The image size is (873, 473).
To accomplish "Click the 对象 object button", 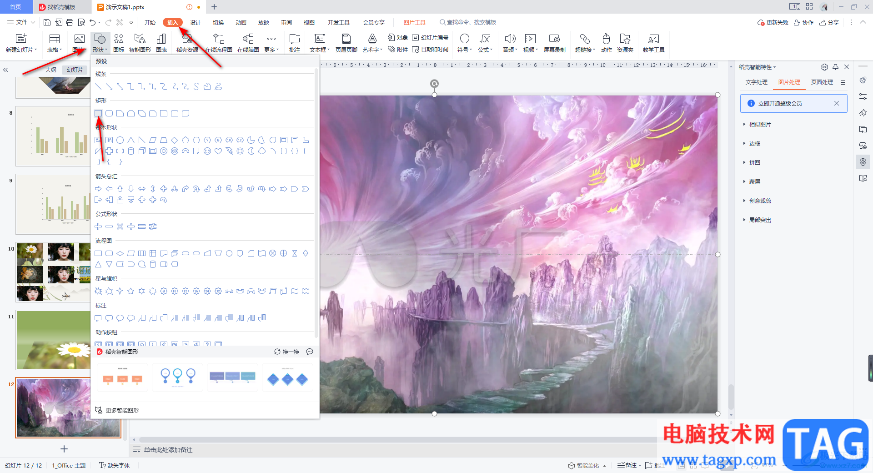I will pyautogui.click(x=398, y=38).
